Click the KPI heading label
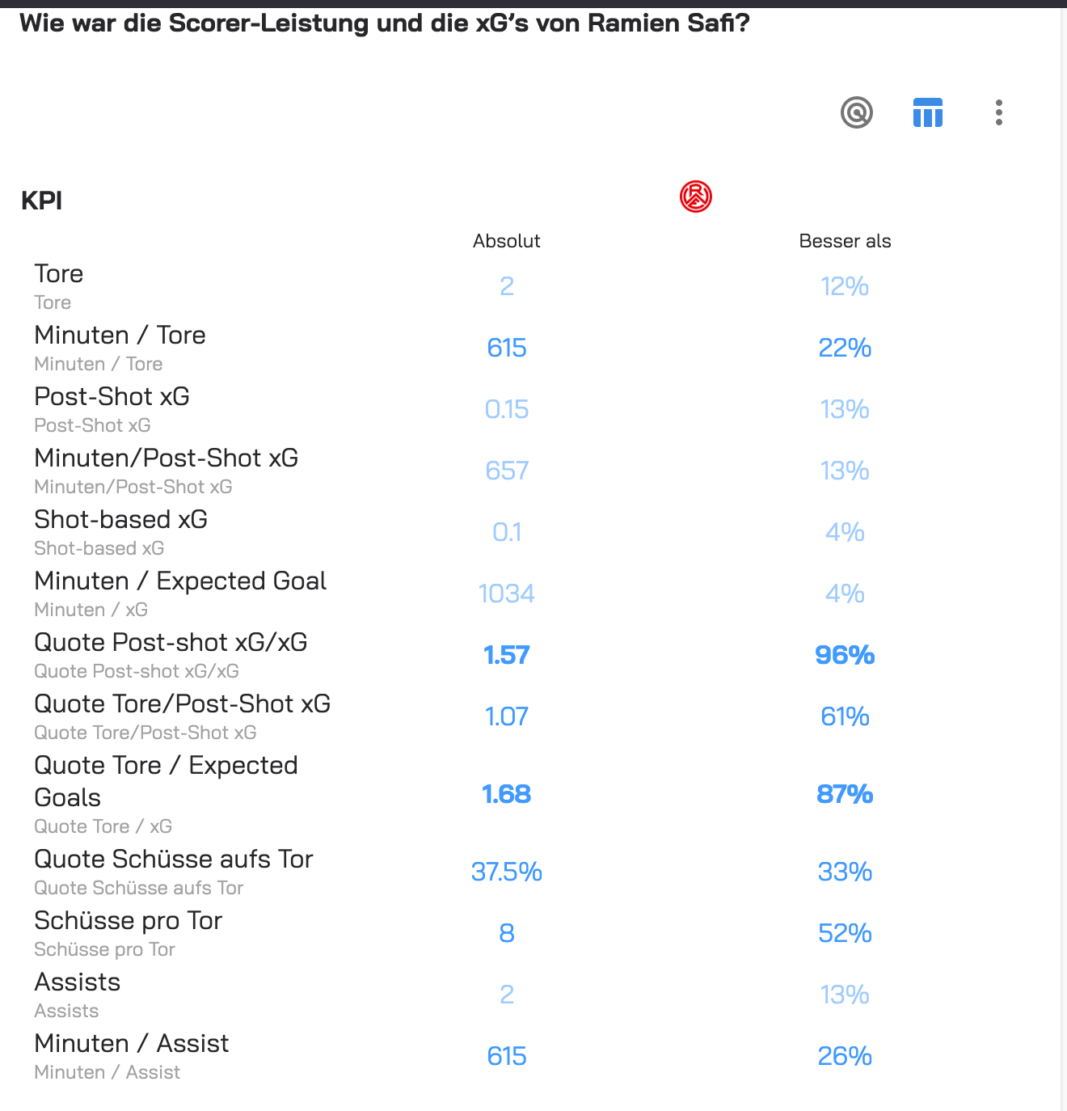Screen dimensions: 1067x1111 tap(42, 201)
